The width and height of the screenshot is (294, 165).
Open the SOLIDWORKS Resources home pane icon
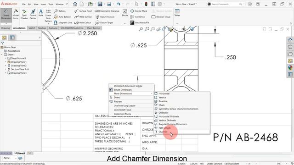click(x=290, y=40)
